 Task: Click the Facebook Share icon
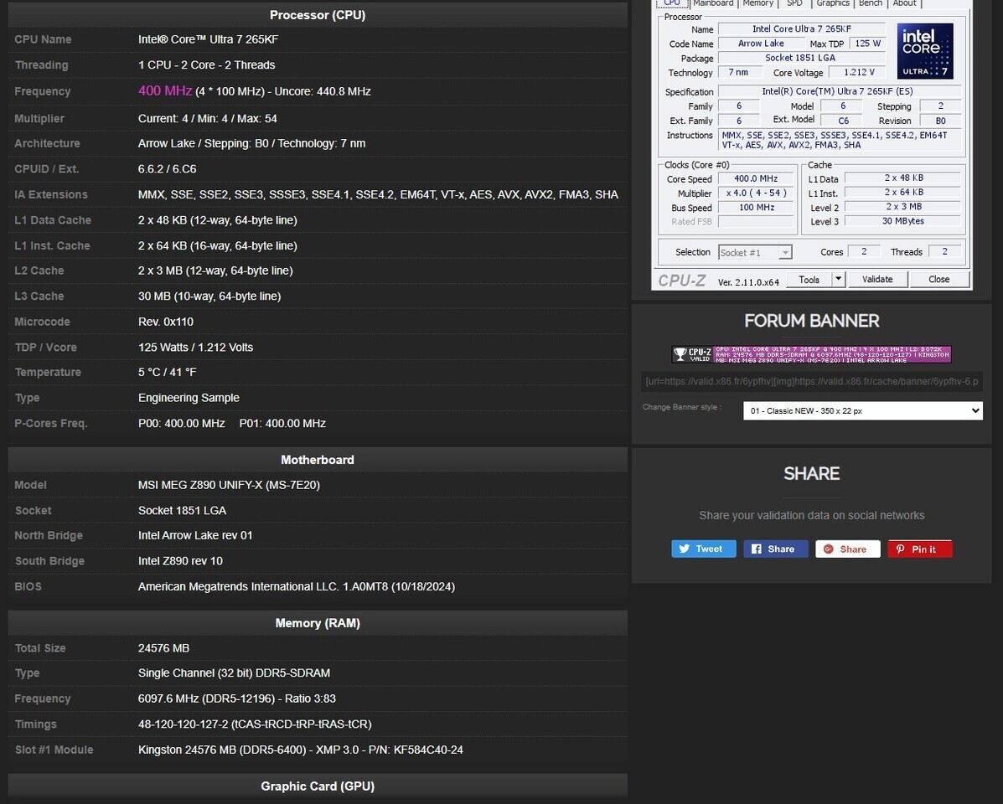click(759, 549)
